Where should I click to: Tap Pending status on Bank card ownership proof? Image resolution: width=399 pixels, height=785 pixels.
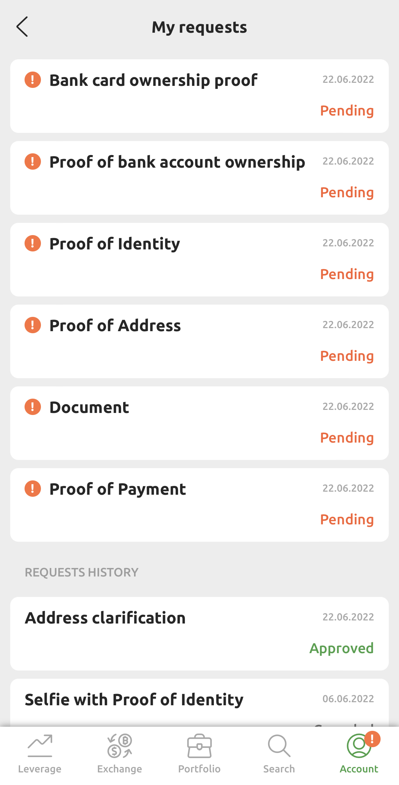[x=347, y=111]
